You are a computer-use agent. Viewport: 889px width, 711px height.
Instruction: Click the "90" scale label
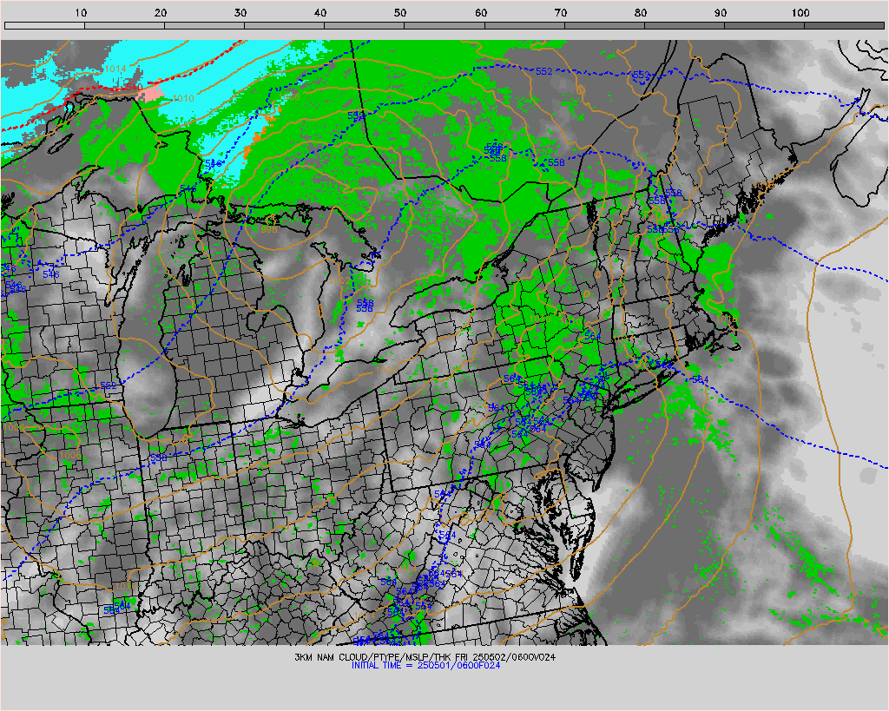pos(721,12)
